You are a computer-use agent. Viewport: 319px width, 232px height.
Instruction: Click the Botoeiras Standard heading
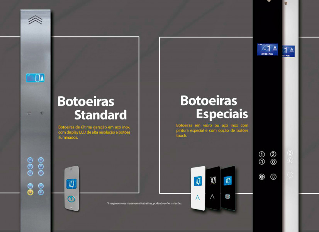[92, 108]
